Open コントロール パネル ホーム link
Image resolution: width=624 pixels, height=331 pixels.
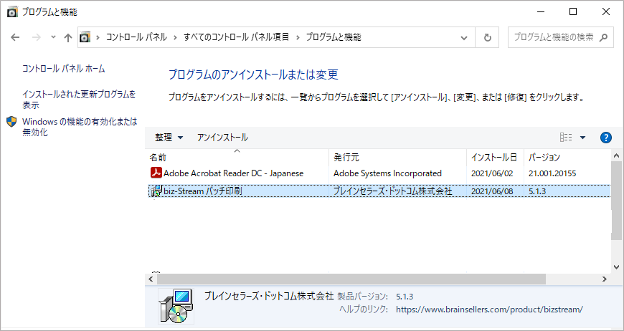(64, 69)
